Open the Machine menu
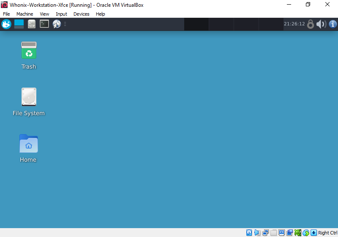The image size is (338, 237). tap(25, 14)
